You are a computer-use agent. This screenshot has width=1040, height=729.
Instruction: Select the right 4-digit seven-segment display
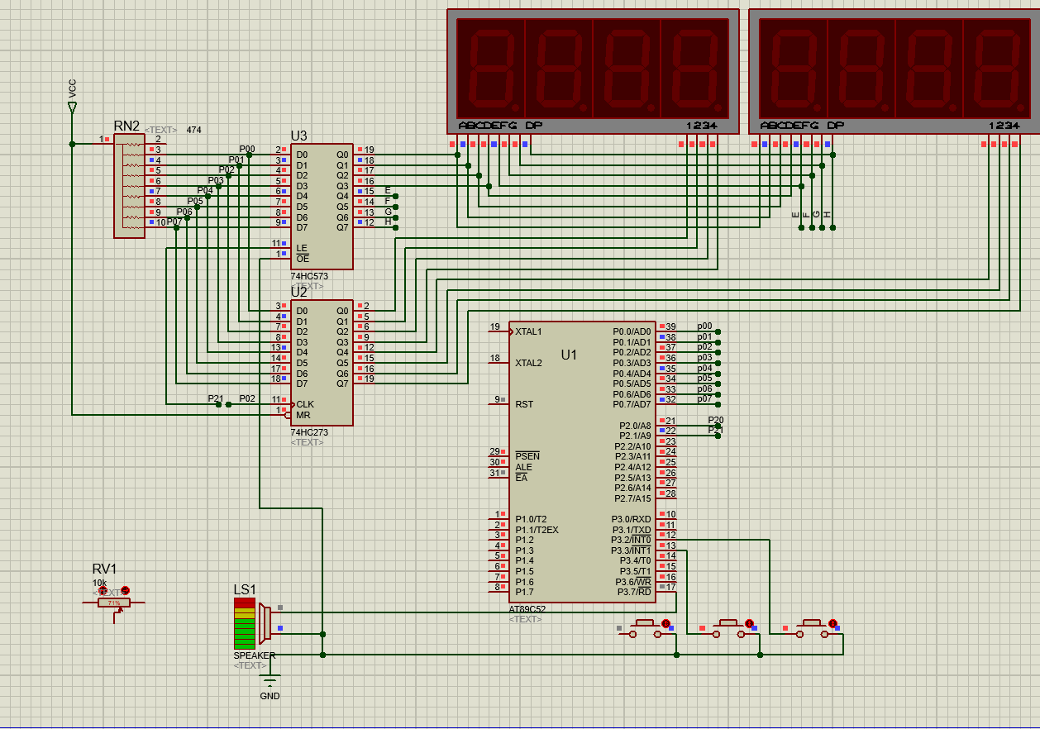(x=894, y=71)
